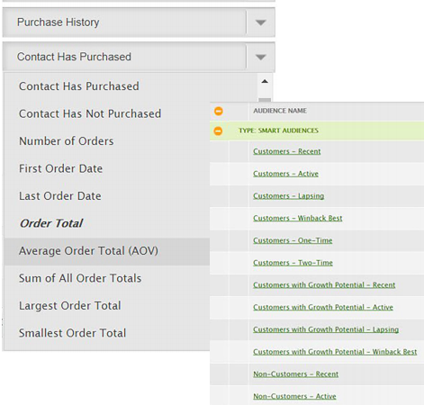
Task: Open Customers with Growth Potential – Winback Best
Action: (x=335, y=352)
